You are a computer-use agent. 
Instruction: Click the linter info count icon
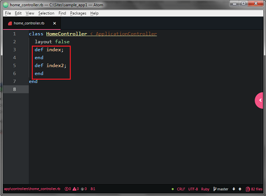(x=84, y=189)
